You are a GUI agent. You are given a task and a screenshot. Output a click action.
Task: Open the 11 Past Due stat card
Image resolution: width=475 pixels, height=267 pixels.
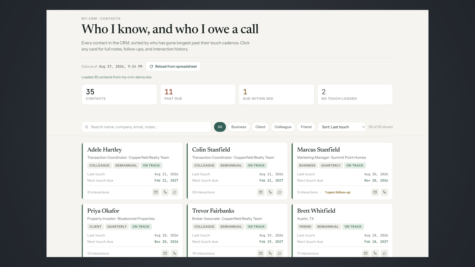(198, 95)
